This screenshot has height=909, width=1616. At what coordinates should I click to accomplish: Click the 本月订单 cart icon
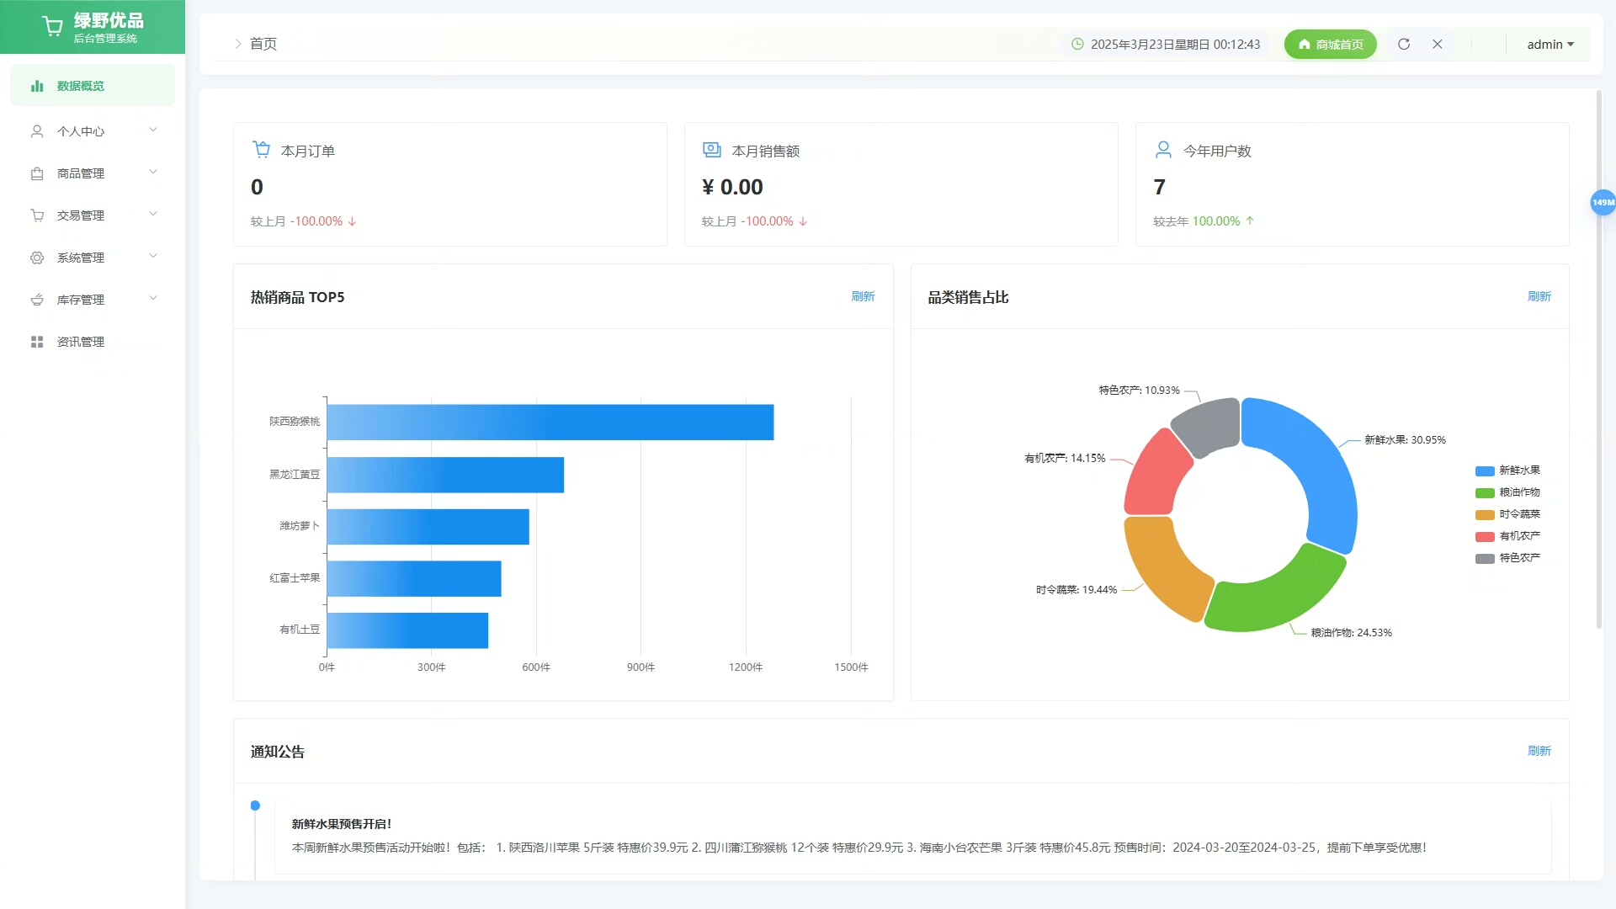point(262,150)
